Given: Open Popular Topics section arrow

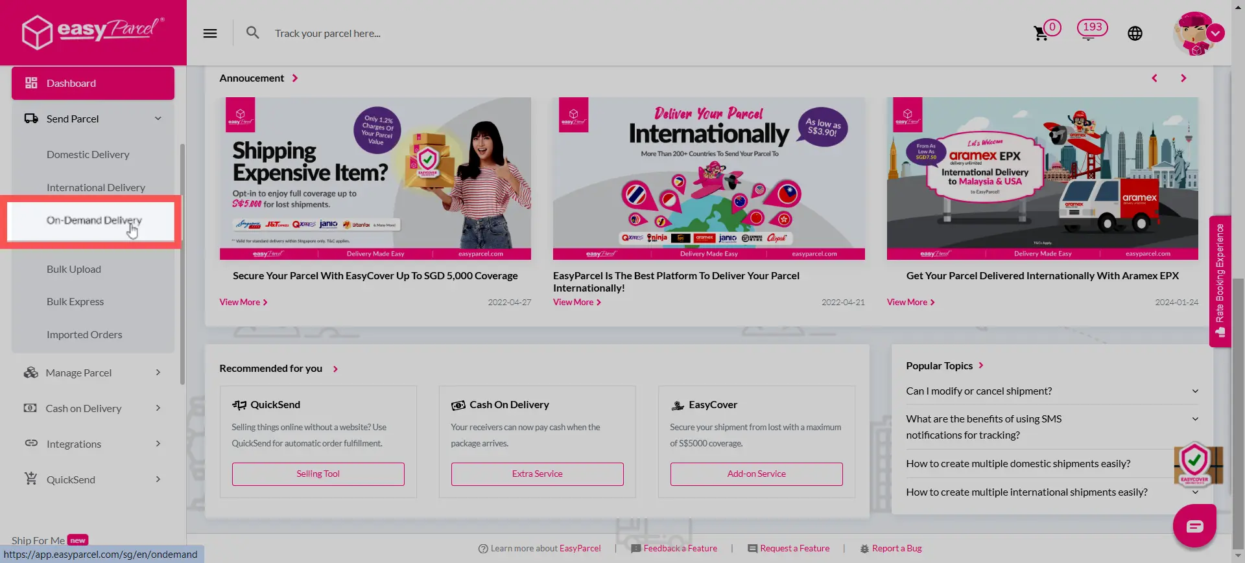Looking at the screenshot, I should coord(981,365).
